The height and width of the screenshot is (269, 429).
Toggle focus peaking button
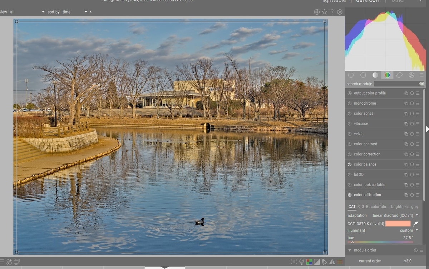[294, 262]
